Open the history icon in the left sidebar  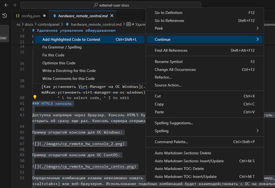(x=5, y=16)
